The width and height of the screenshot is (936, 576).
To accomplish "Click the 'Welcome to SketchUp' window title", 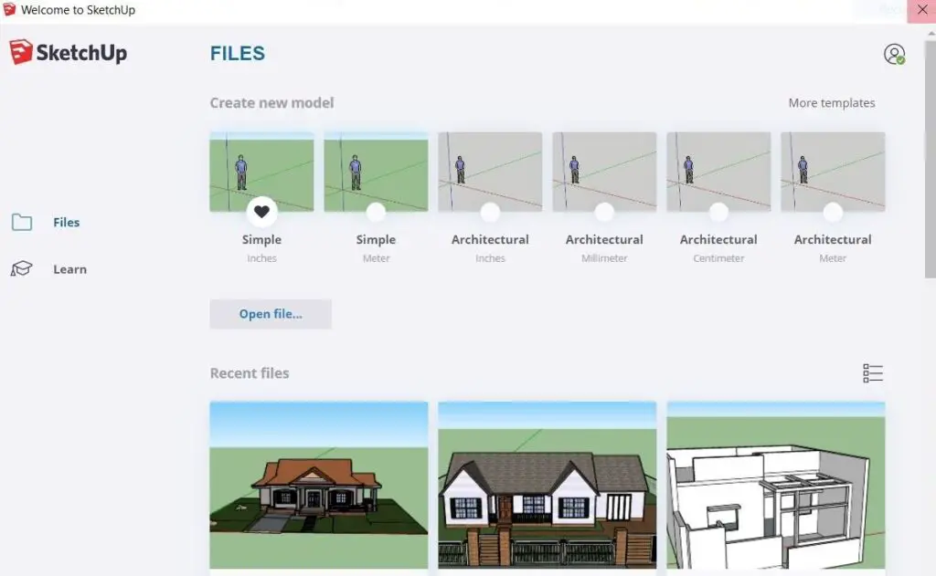I will (79, 10).
